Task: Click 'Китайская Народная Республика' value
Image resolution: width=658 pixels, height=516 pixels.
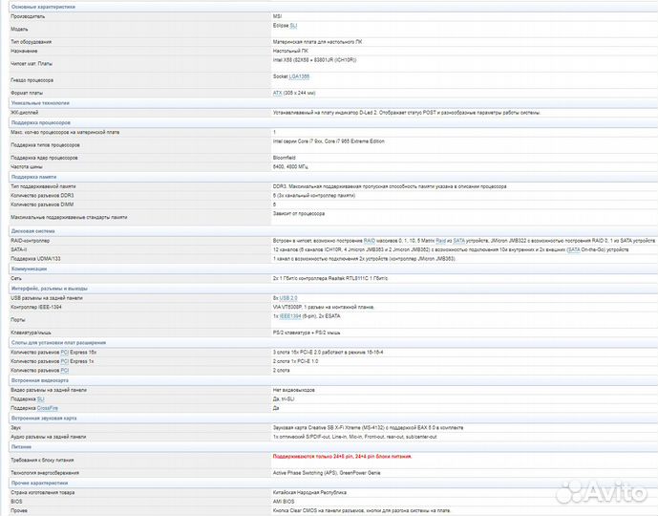Action: 309,492
